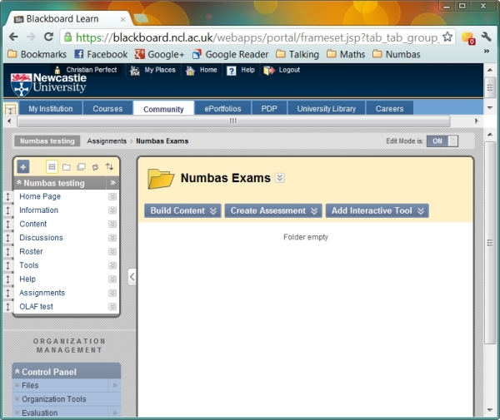The height and width of the screenshot is (420, 500).
Task: Open My Places link
Action: tap(153, 70)
